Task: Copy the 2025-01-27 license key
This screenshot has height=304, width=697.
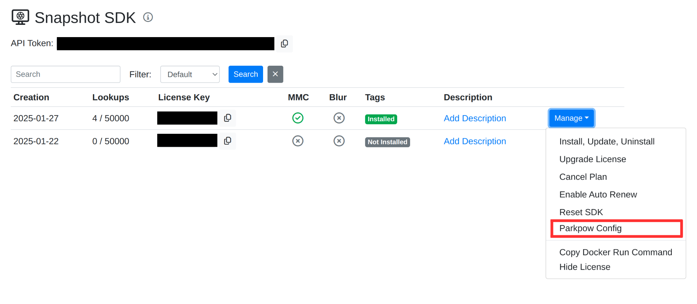Action: [x=228, y=118]
